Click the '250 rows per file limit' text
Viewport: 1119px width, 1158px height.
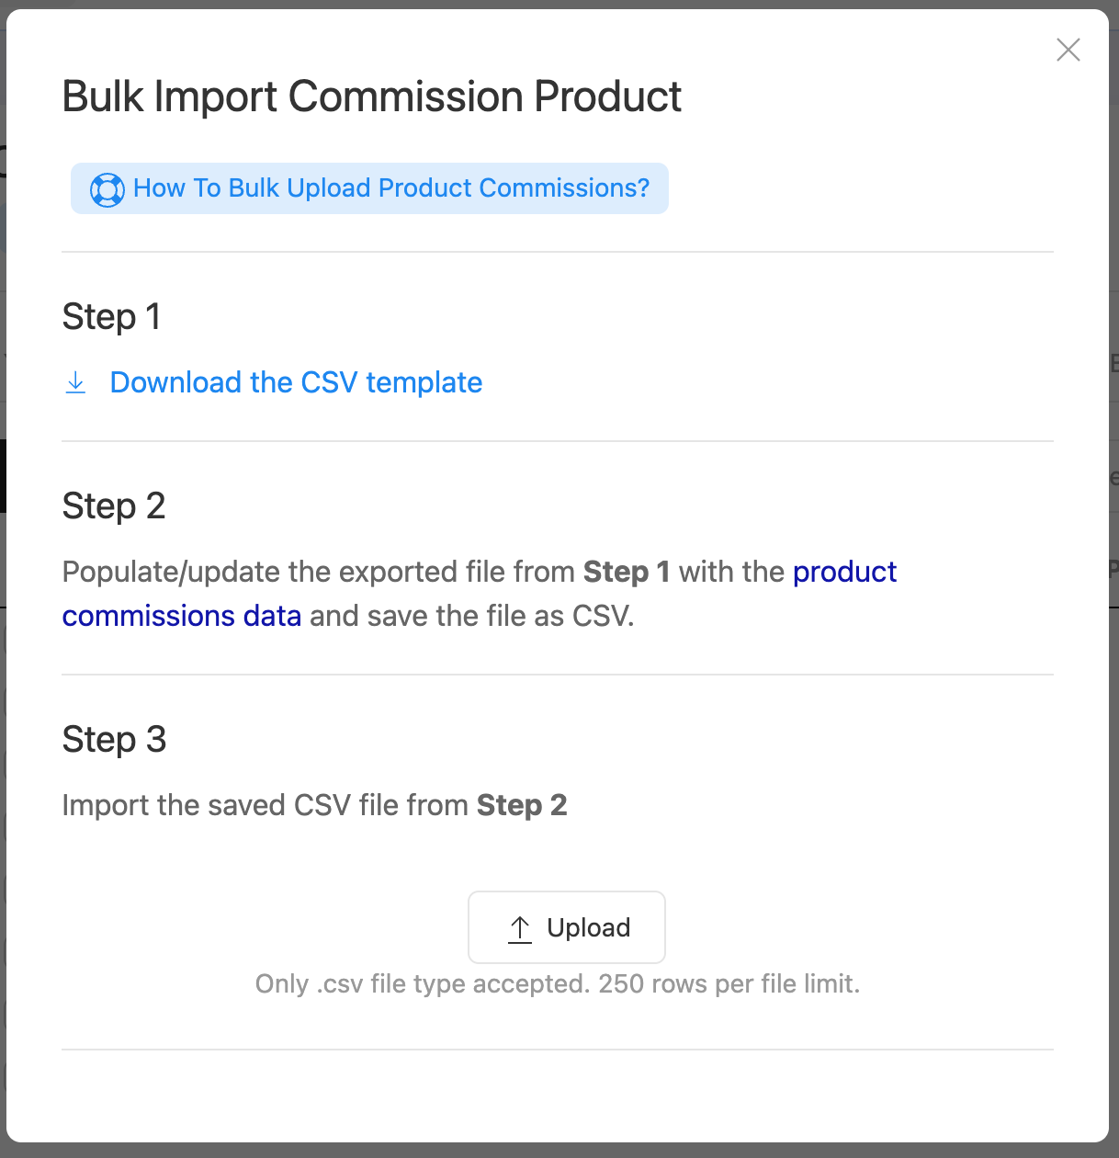[x=729, y=984]
